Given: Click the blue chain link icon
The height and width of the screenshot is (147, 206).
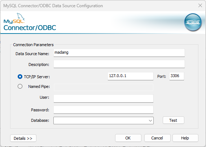Looking at the screenshot, I should (x=193, y=22).
